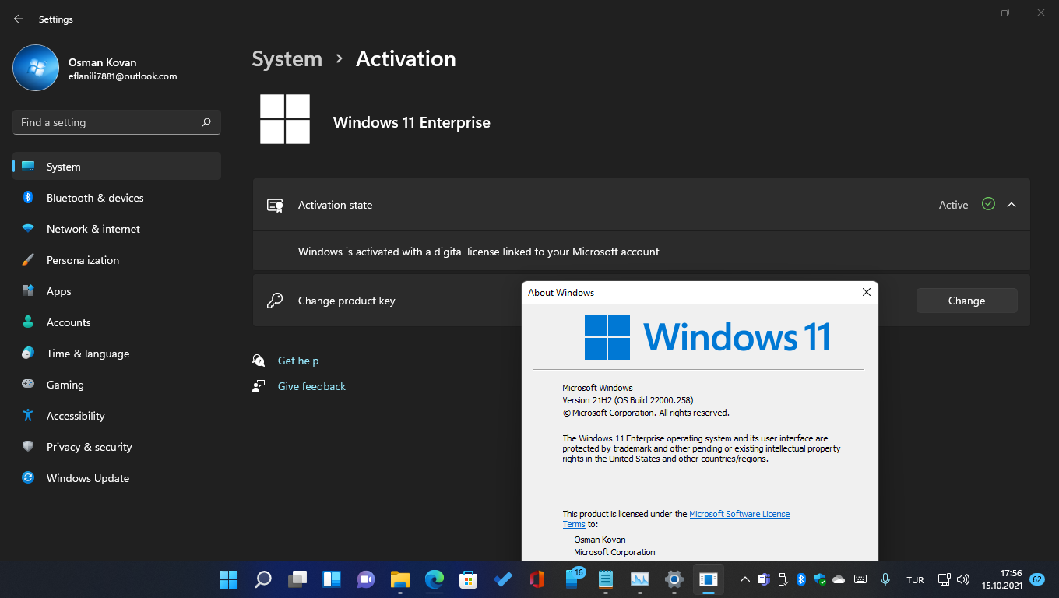Click the System breadcrumb in the header

pyautogui.click(x=287, y=59)
